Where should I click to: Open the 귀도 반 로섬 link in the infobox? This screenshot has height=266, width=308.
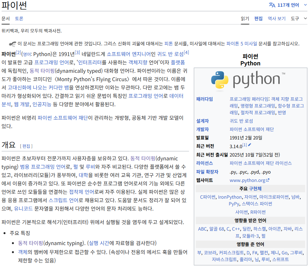coord(241,121)
